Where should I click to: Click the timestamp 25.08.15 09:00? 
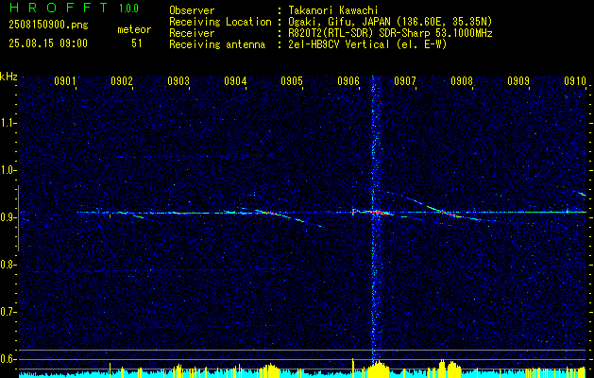click(48, 43)
